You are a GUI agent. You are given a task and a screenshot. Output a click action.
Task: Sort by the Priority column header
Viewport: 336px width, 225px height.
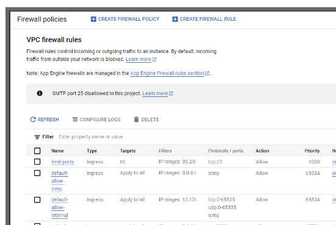312,151
